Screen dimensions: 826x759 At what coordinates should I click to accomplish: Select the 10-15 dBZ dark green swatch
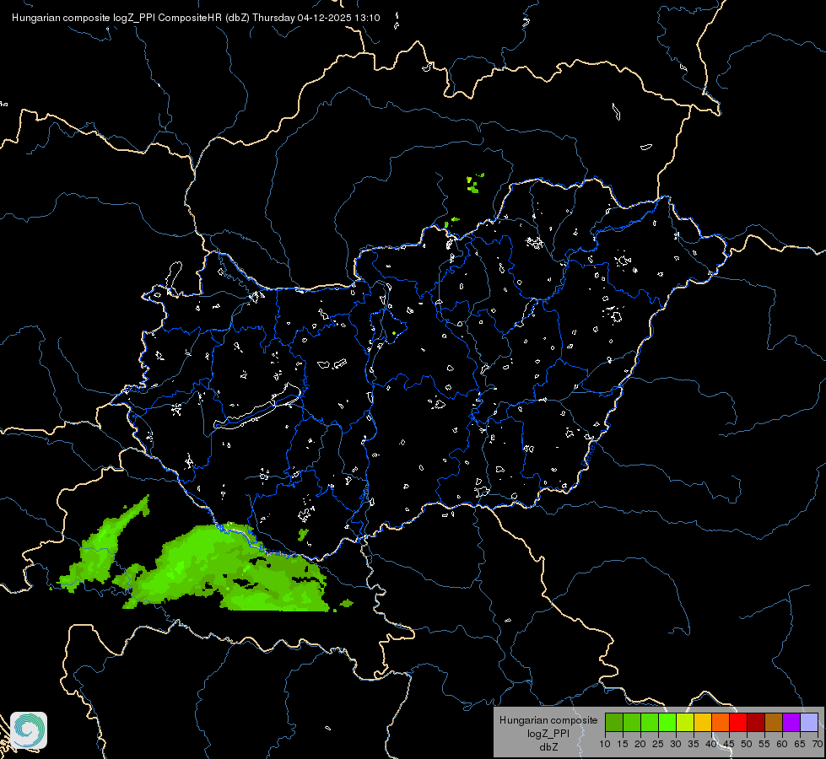pyautogui.click(x=614, y=722)
